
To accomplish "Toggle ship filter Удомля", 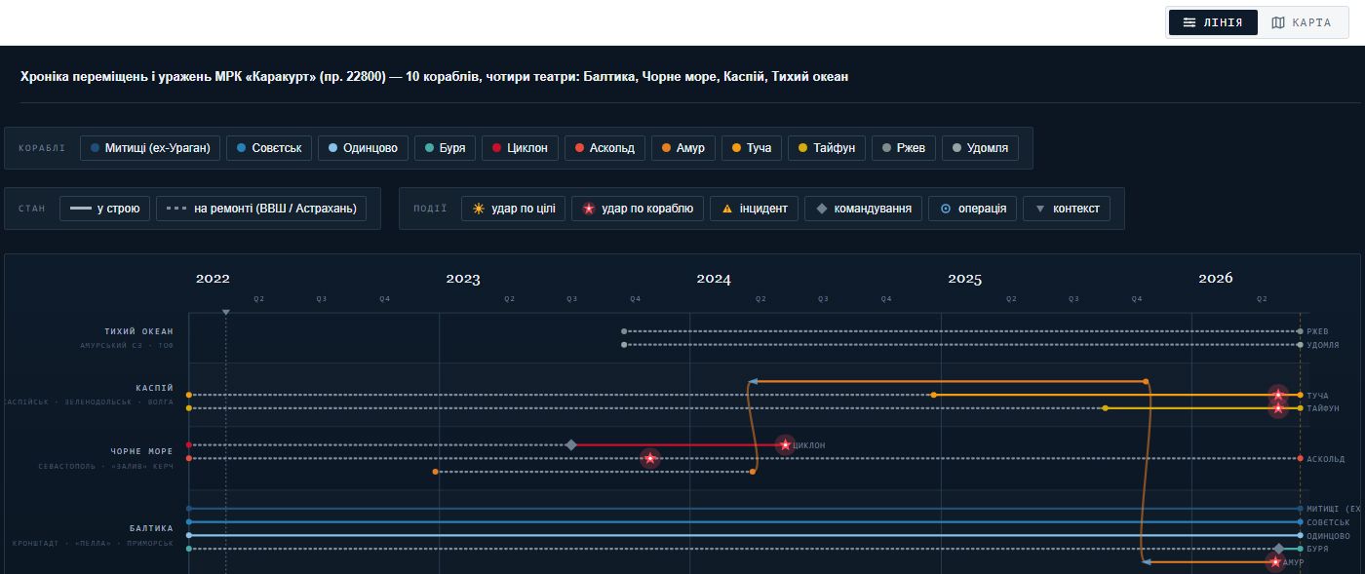I will 981,148.
